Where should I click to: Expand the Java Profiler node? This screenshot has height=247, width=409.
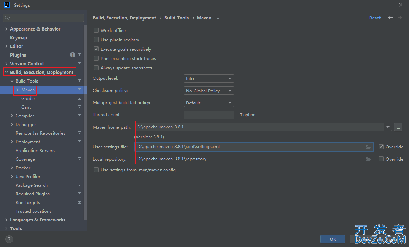click(x=12, y=176)
